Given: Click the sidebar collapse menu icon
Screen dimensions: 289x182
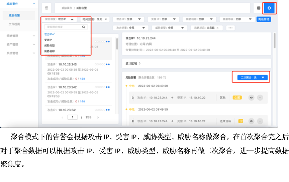Looking at the screenshot, I should pos(46,8).
